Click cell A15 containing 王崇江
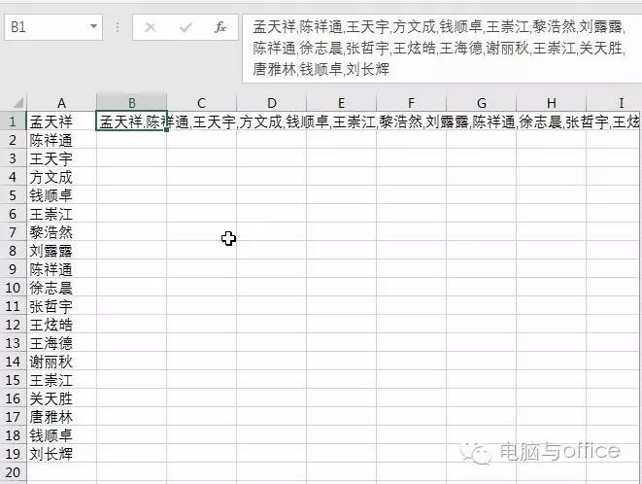Viewport: 642px width, 484px height. click(x=61, y=379)
